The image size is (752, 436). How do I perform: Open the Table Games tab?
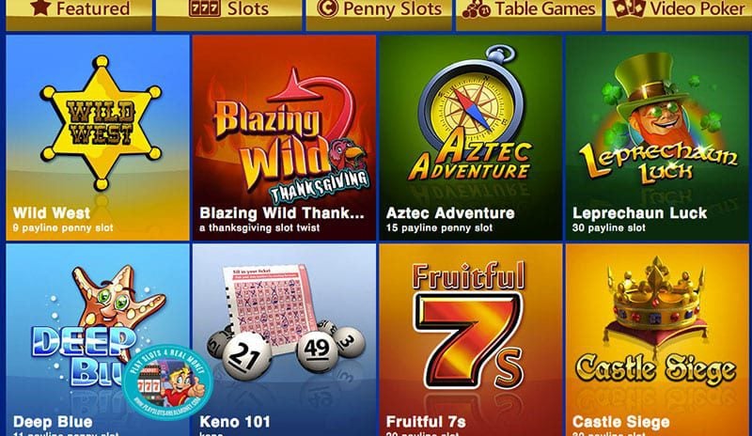(529, 14)
